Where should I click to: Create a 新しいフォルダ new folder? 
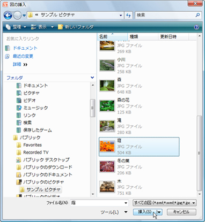tap(76, 27)
